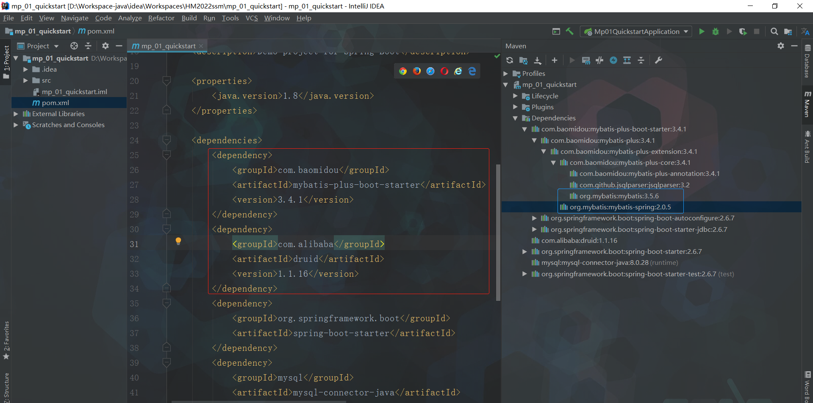Toggle the 1: Project tool window stripe button
The height and width of the screenshot is (403, 813).
tap(6, 62)
